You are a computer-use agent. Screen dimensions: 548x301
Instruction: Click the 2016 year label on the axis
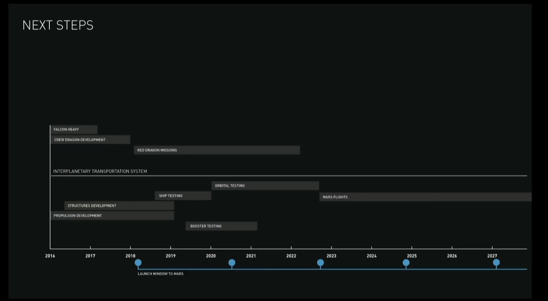pyautogui.click(x=50, y=256)
